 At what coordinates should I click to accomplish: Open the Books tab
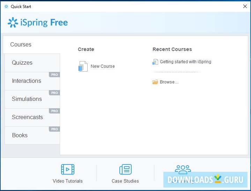[x=32, y=135]
